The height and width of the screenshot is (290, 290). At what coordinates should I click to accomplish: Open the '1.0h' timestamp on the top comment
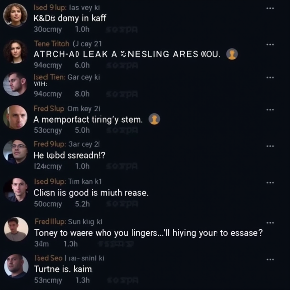click(82, 29)
